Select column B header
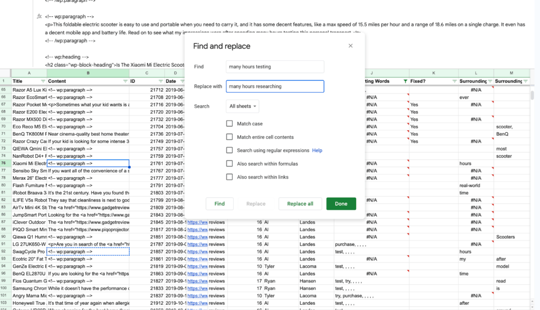This screenshot has width=540, height=310. point(88,73)
